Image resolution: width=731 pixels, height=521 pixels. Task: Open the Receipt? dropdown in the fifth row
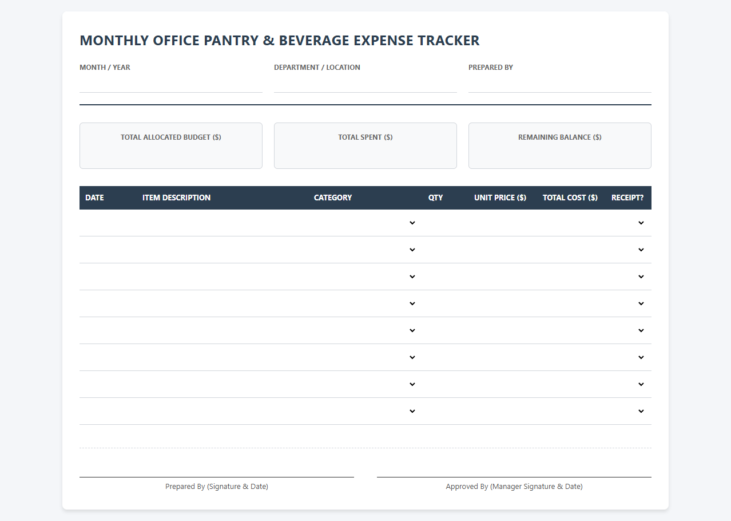click(x=629, y=330)
